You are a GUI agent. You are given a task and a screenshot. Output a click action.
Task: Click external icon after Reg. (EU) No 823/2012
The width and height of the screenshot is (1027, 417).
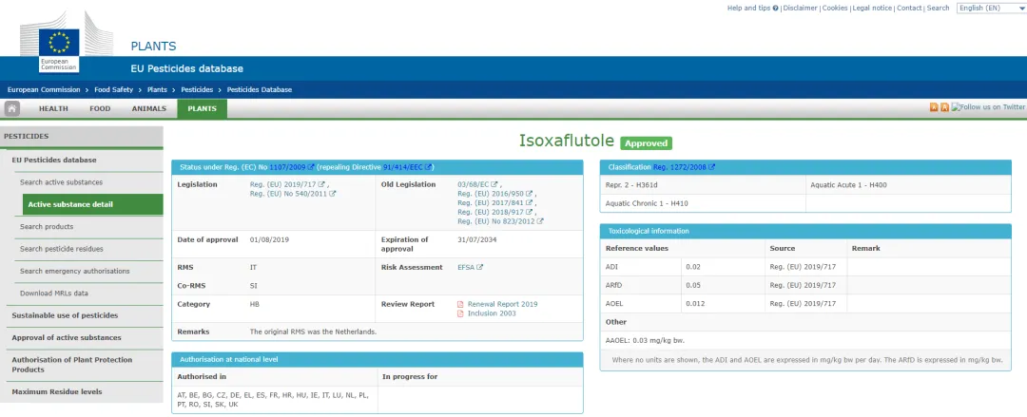point(540,221)
